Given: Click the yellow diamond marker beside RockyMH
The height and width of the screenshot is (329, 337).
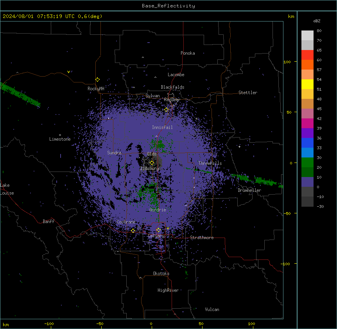Looking at the screenshot, I should click(98, 80).
